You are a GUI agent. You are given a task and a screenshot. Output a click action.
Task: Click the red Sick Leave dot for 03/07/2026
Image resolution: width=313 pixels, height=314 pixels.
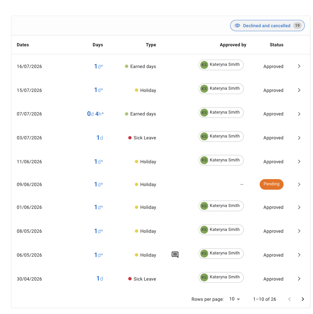point(130,138)
